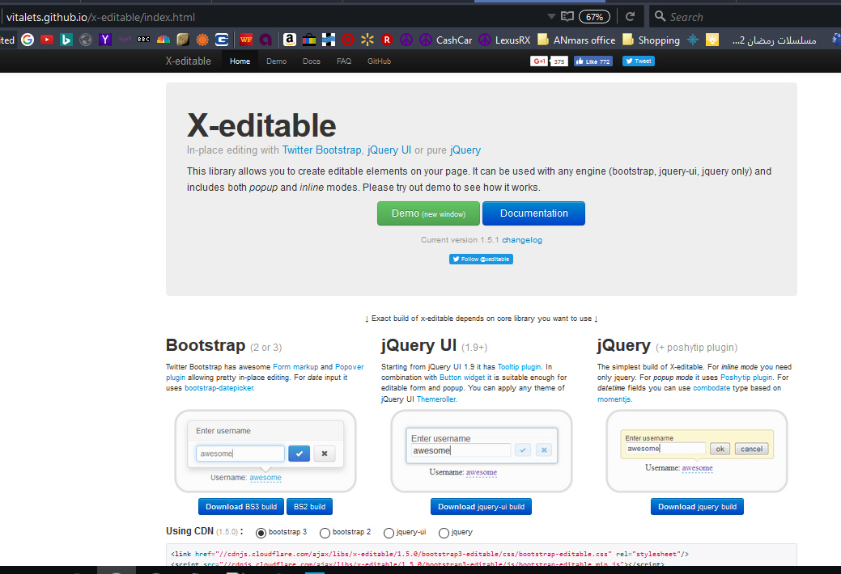
Task: Open the address bar history dropdown arrow
Action: 551,16
